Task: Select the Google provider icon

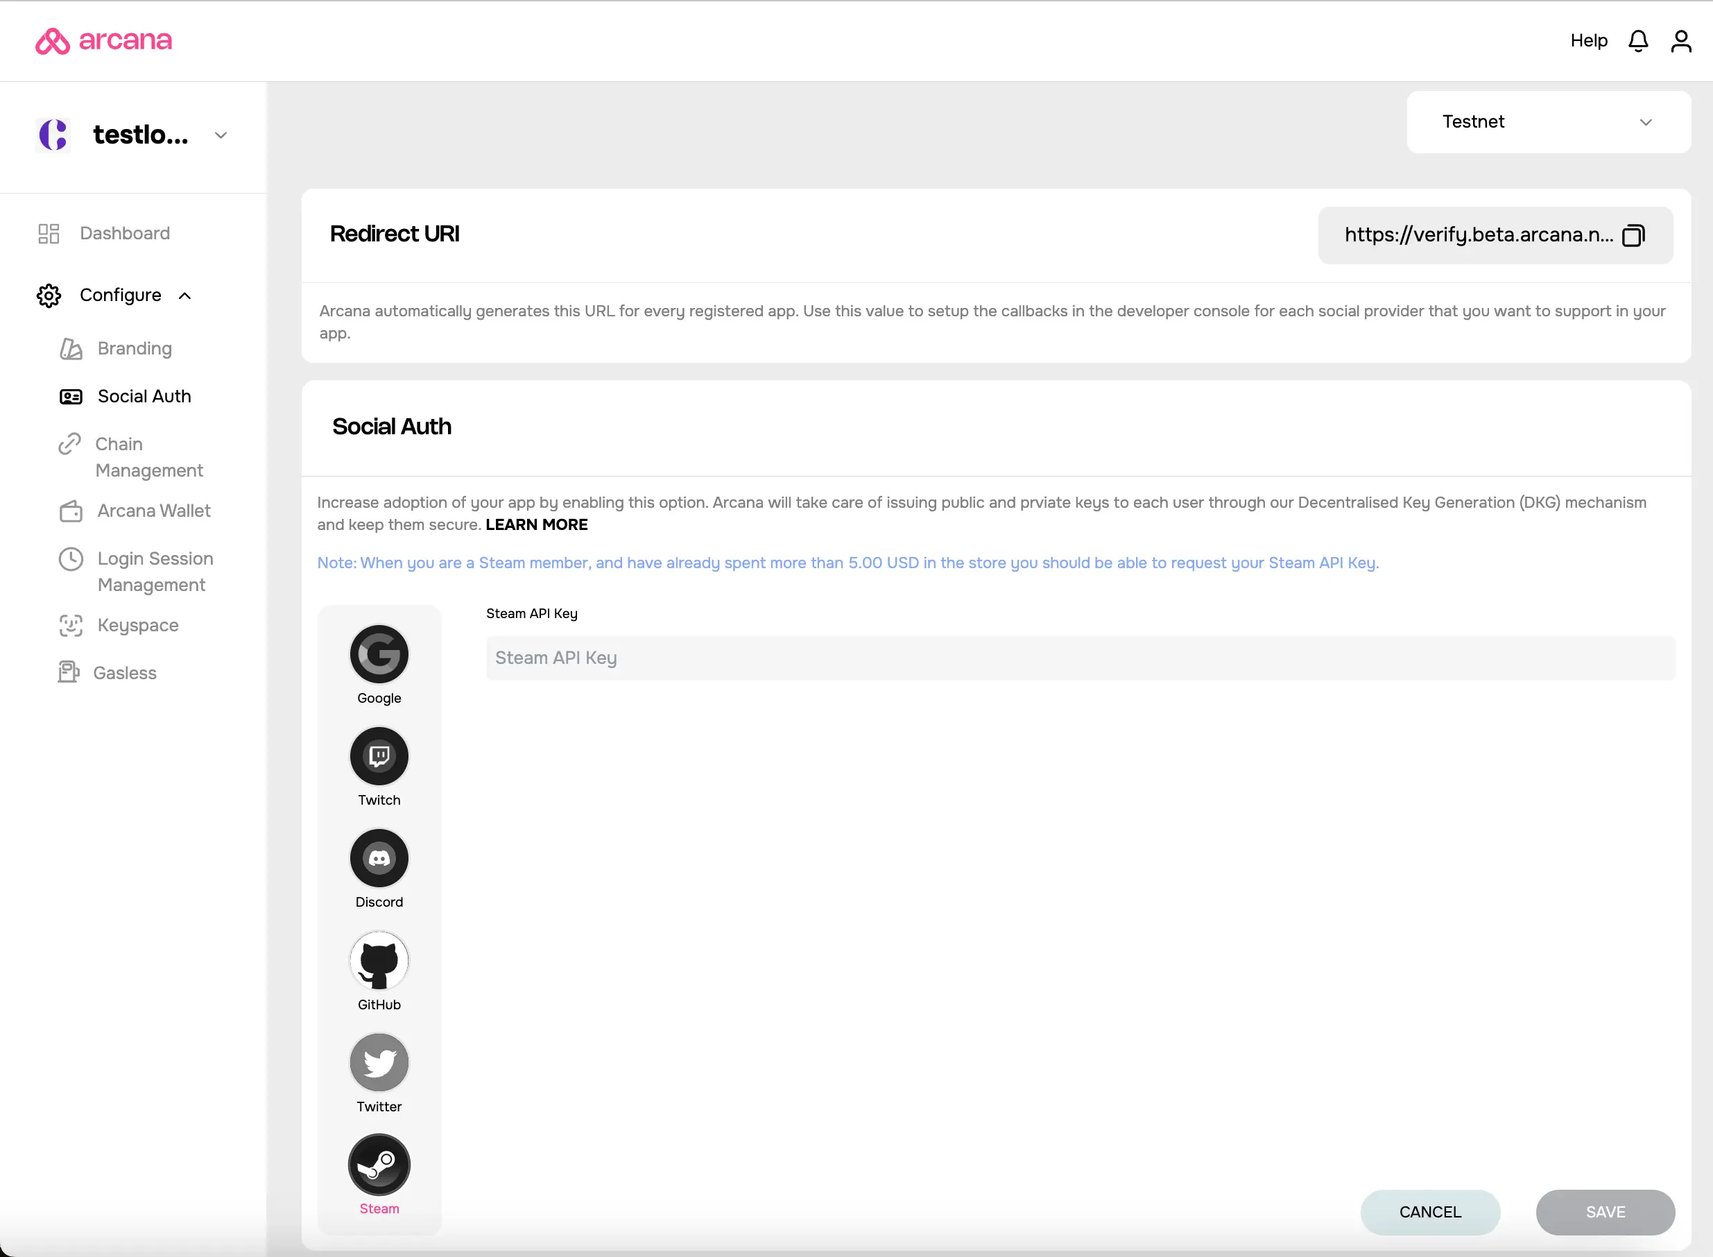Action: (x=379, y=654)
